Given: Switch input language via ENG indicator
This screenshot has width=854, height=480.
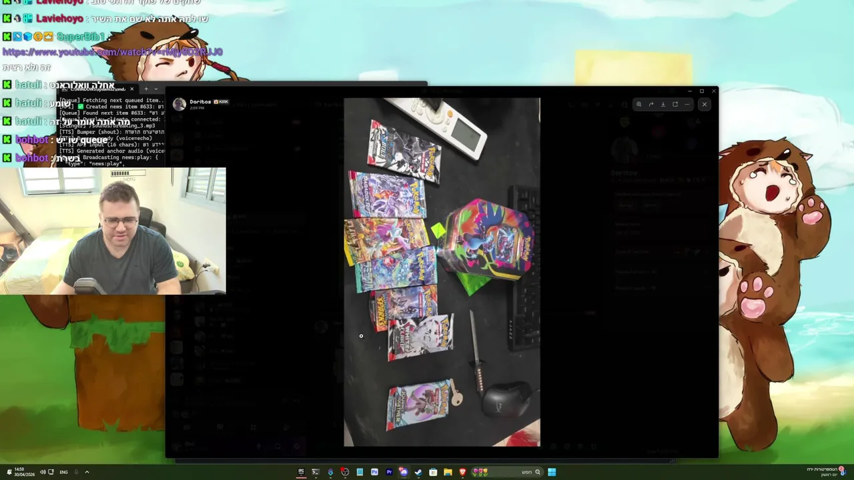Looking at the screenshot, I should point(63,472).
